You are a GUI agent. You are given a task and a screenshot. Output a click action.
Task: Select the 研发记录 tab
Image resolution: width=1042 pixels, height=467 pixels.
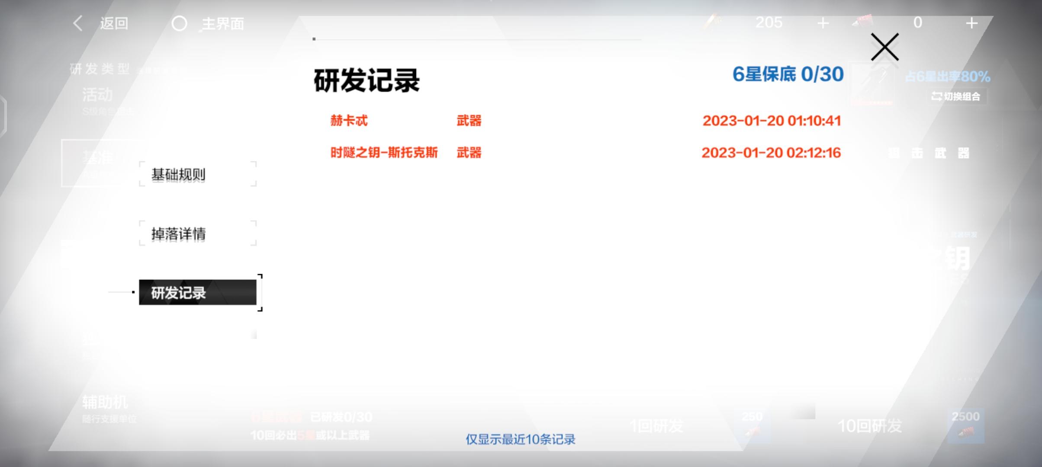pyautogui.click(x=198, y=292)
